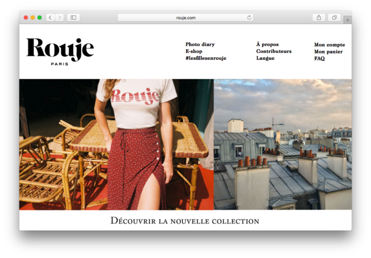The height and width of the screenshot is (258, 371).
Task: Open the Share menu icon
Action: pos(318,18)
